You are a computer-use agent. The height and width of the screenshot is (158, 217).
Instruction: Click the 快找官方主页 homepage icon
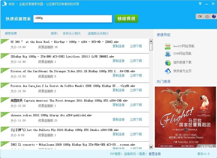(x=168, y=71)
